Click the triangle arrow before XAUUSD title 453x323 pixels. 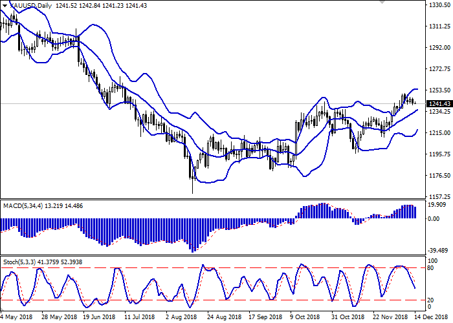[x=3, y=5]
